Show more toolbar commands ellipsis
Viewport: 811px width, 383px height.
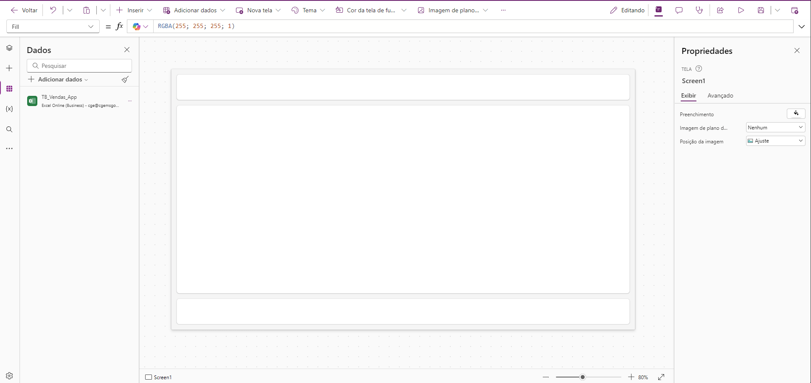[x=503, y=10]
